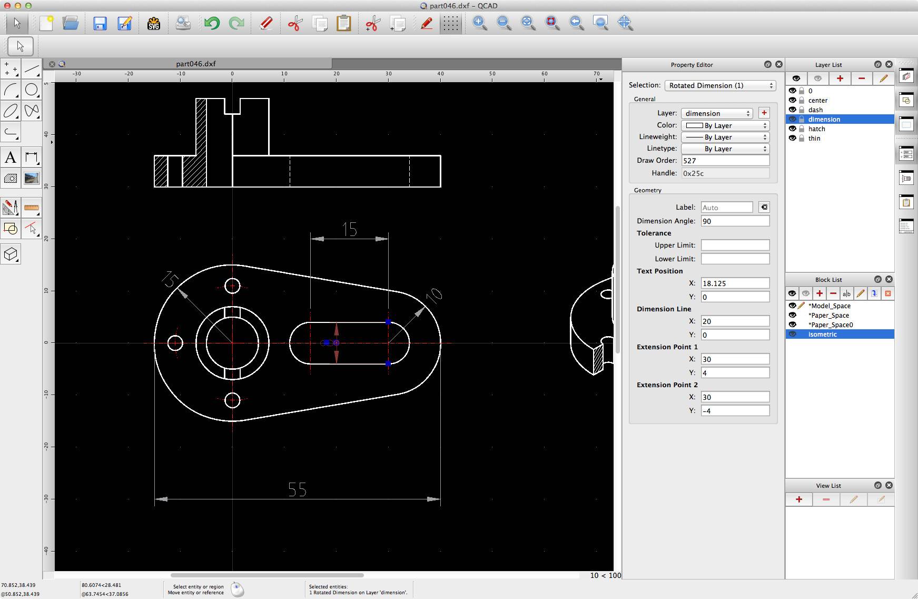This screenshot has width=918, height=599.
Task: Open the Layer dropdown showing dimension
Action: coord(716,113)
